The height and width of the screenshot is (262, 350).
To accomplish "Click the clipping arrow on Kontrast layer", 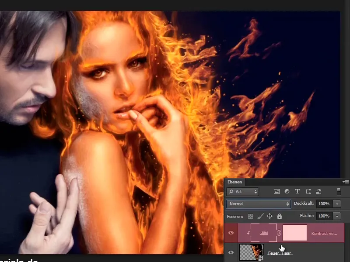I will (248, 233).
